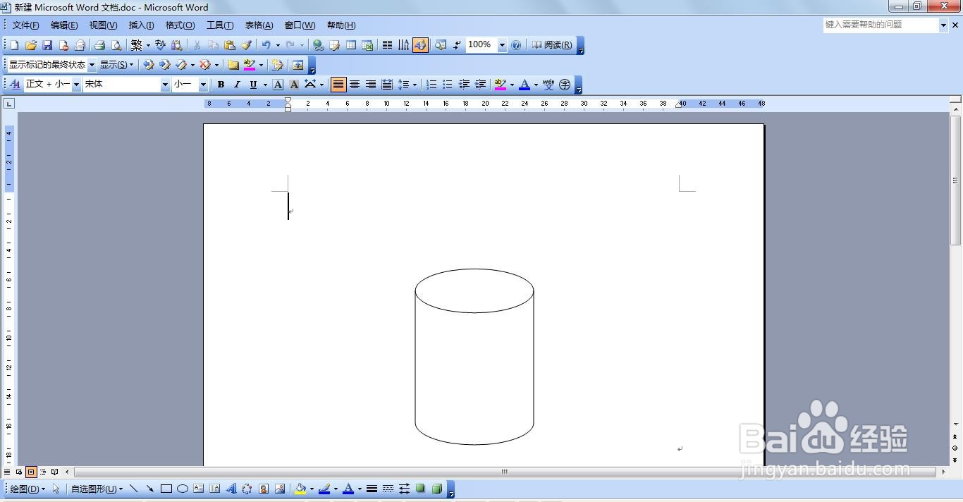Expand the style dropdown showing 正文 + 小一
This screenshot has height=502, width=963.
(x=77, y=85)
